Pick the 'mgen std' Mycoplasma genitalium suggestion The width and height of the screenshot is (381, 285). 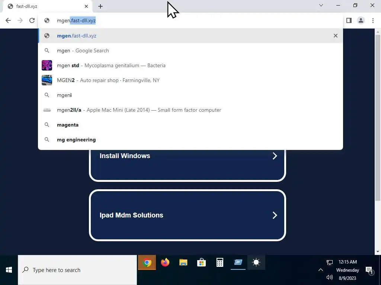(x=190, y=65)
